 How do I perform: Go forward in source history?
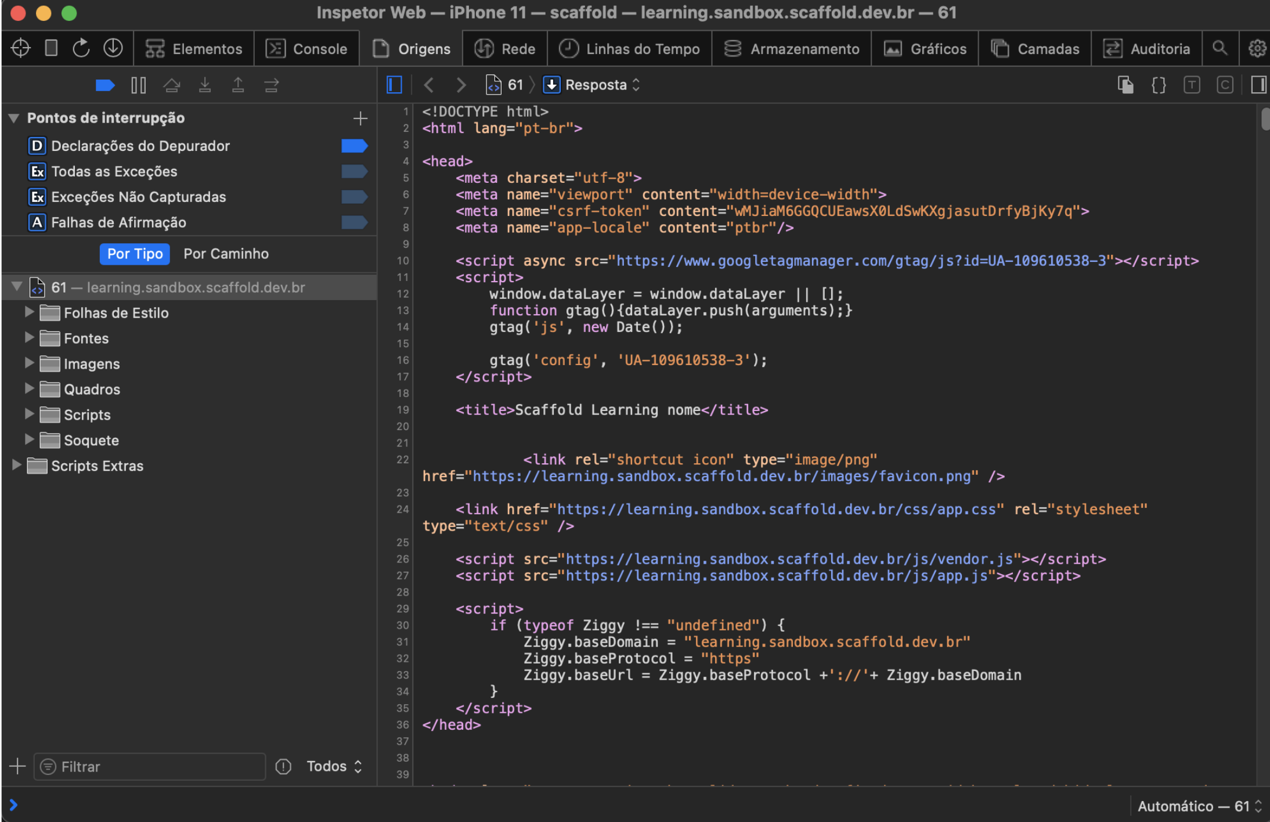[x=461, y=85]
